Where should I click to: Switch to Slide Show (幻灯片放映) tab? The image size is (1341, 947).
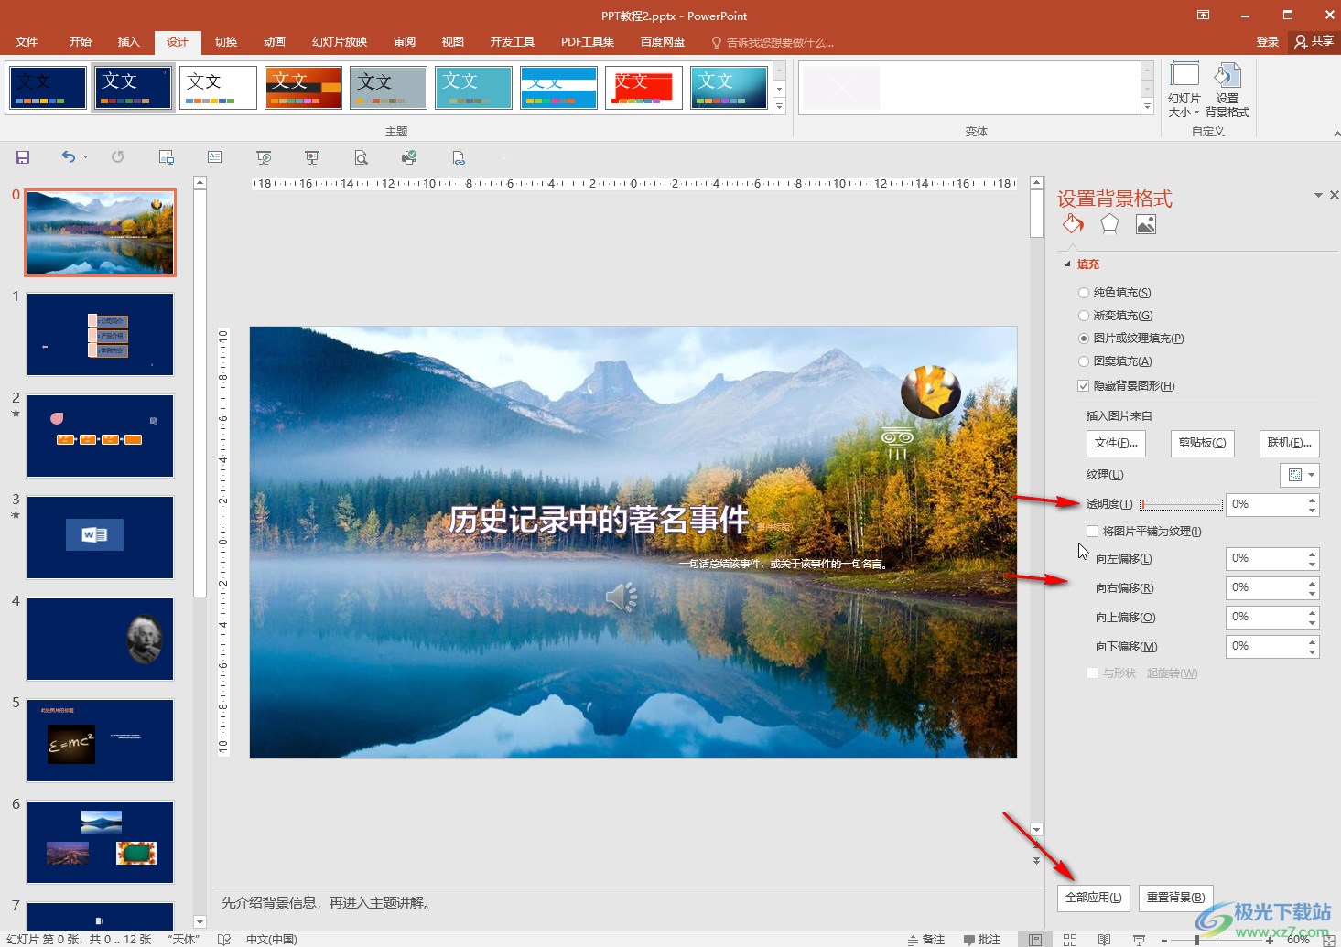click(340, 42)
